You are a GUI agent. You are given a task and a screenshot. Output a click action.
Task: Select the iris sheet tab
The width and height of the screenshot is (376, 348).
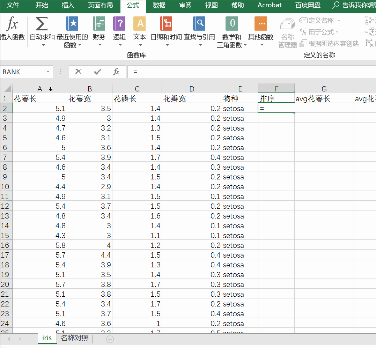pyautogui.click(x=47, y=338)
